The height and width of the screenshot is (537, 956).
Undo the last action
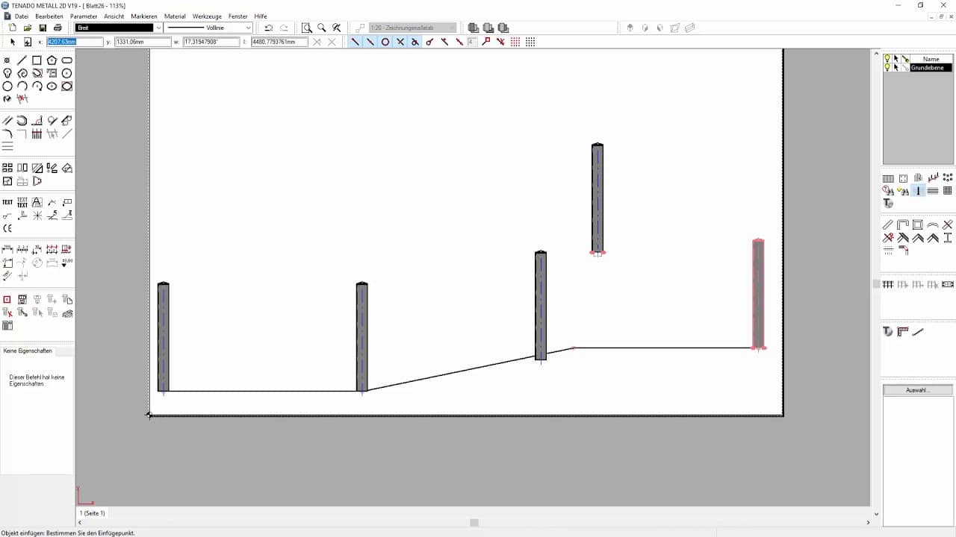point(268,28)
